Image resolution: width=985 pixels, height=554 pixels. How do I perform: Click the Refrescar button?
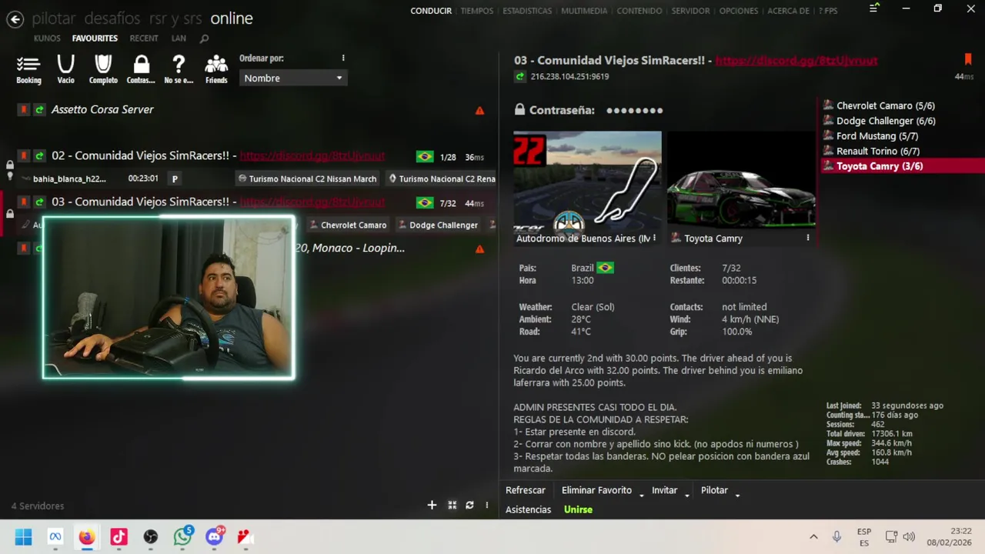(526, 490)
